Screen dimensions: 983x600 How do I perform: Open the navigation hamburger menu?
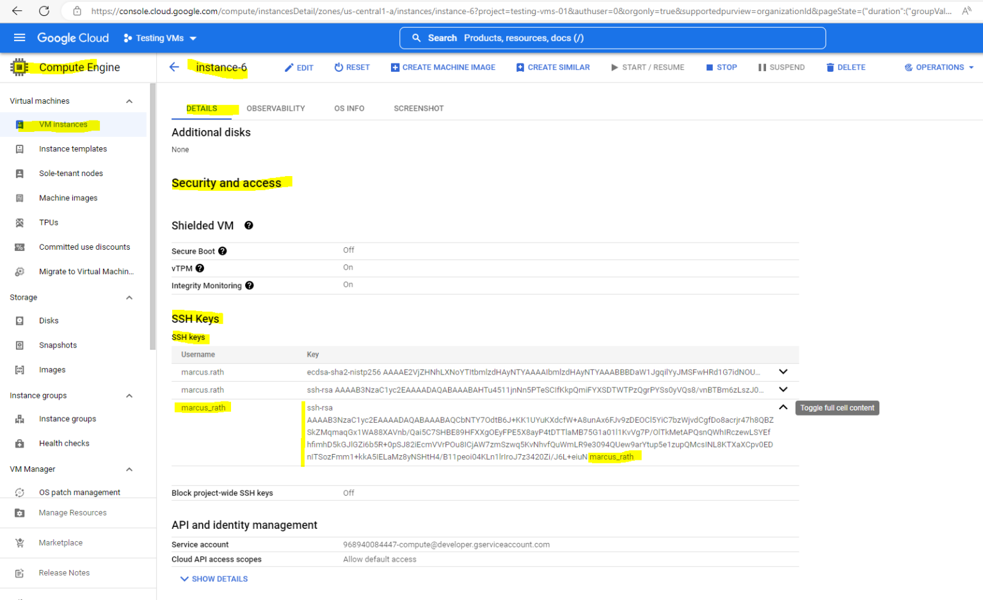(19, 37)
